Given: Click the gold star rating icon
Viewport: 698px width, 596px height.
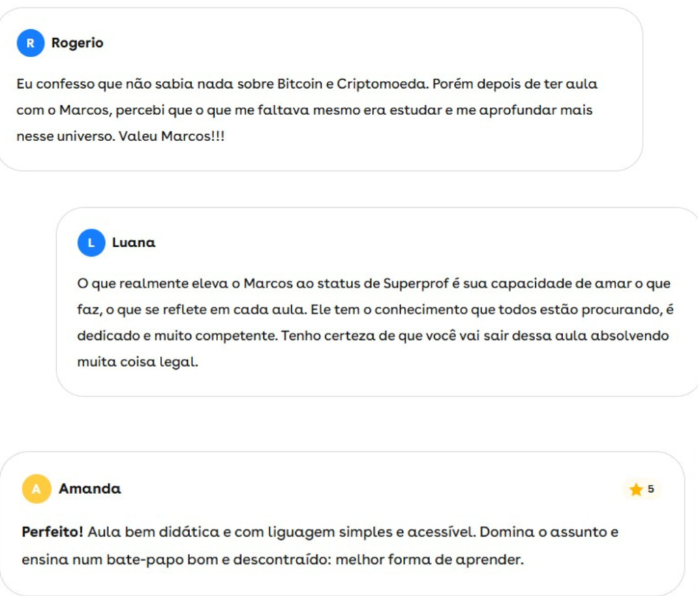Looking at the screenshot, I should (x=636, y=490).
